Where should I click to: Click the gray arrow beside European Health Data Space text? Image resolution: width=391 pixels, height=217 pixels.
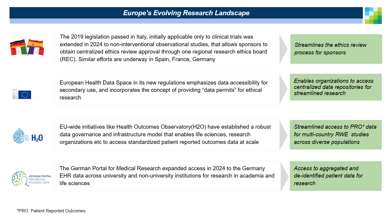283,90
